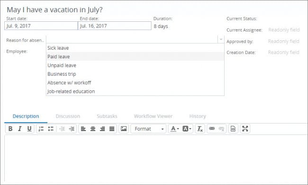Select Paid leave option
This screenshot has width=308, height=185.
tap(135, 56)
